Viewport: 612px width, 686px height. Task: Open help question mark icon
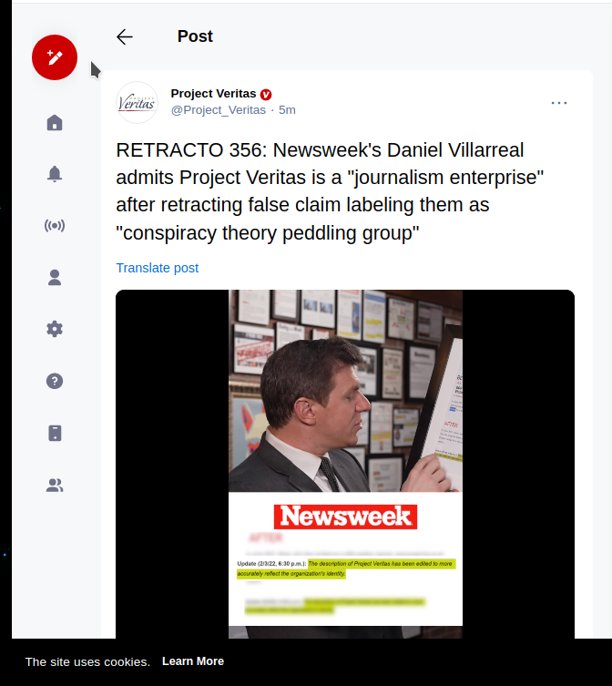(55, 381)
